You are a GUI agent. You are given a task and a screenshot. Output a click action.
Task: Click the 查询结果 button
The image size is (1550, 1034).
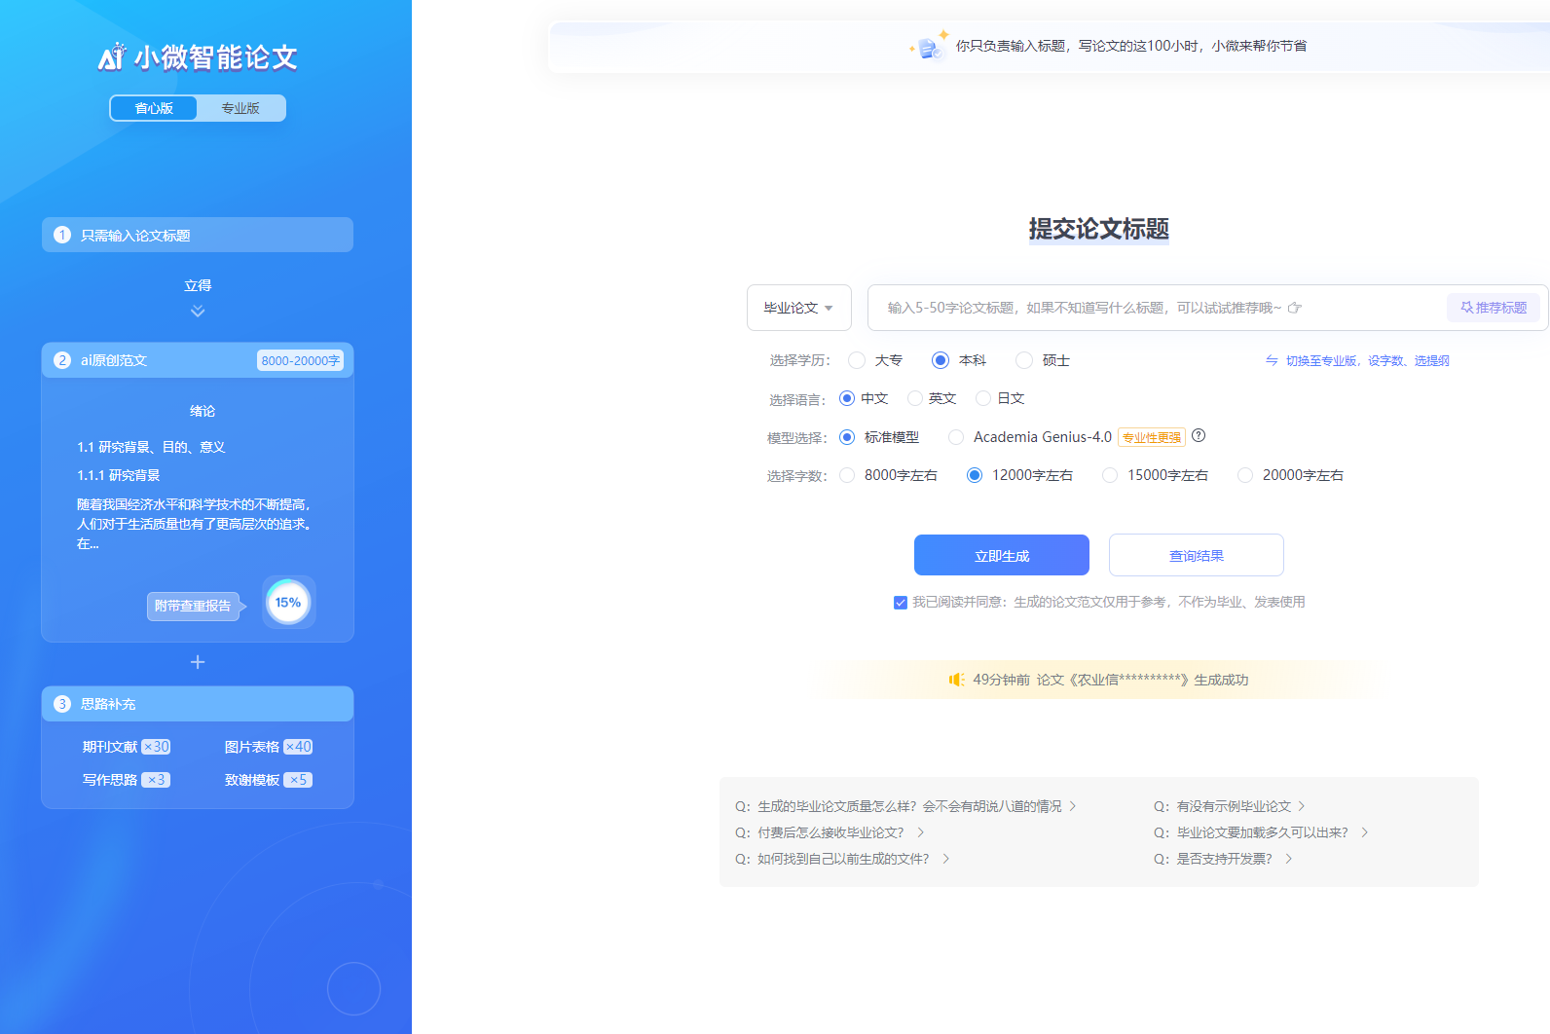coord(1197,555)
